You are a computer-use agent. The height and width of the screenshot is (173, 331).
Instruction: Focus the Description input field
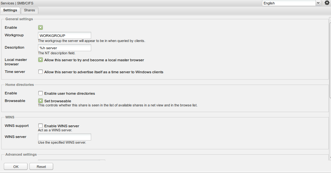(65, 48)
